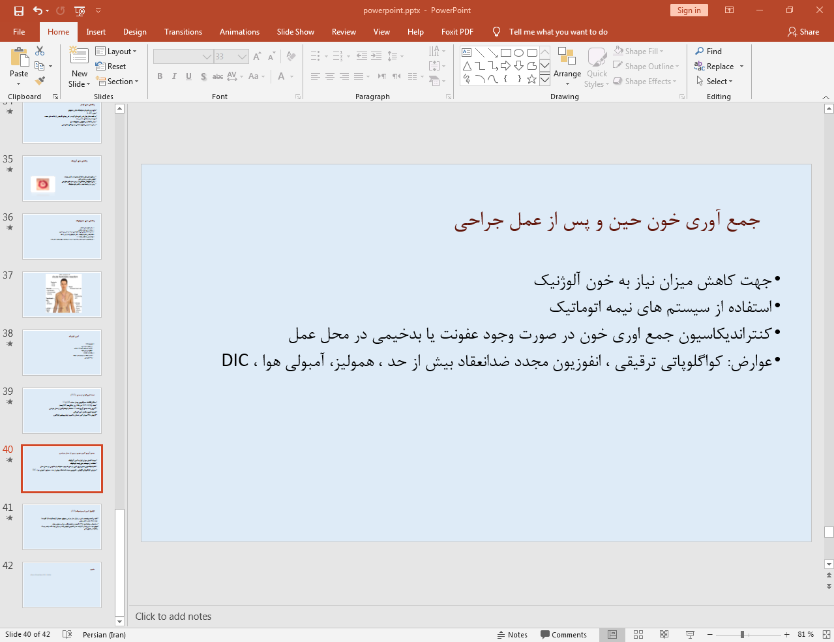Toggle the Notes pane

point(513,635)
